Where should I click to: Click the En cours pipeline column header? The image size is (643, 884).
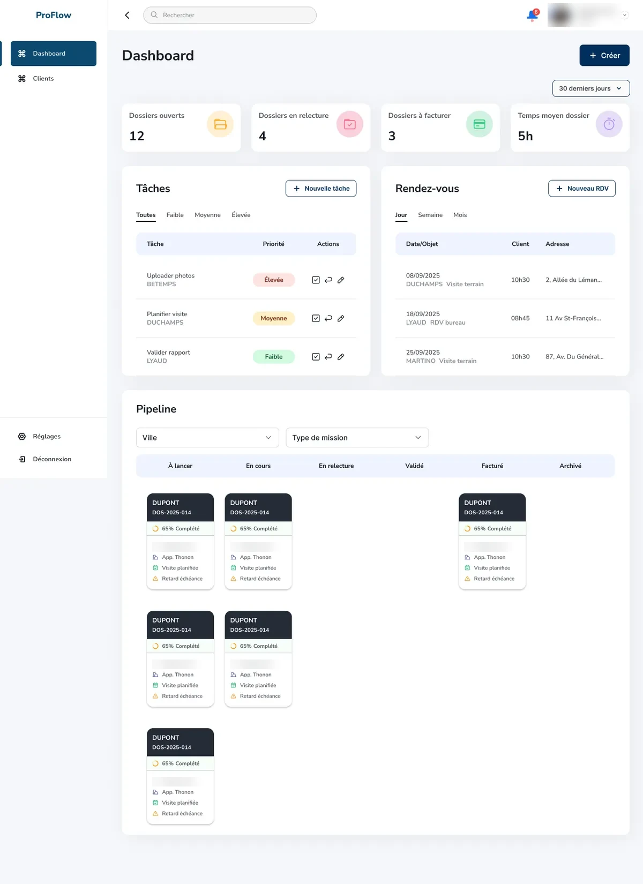pos(258,466)
